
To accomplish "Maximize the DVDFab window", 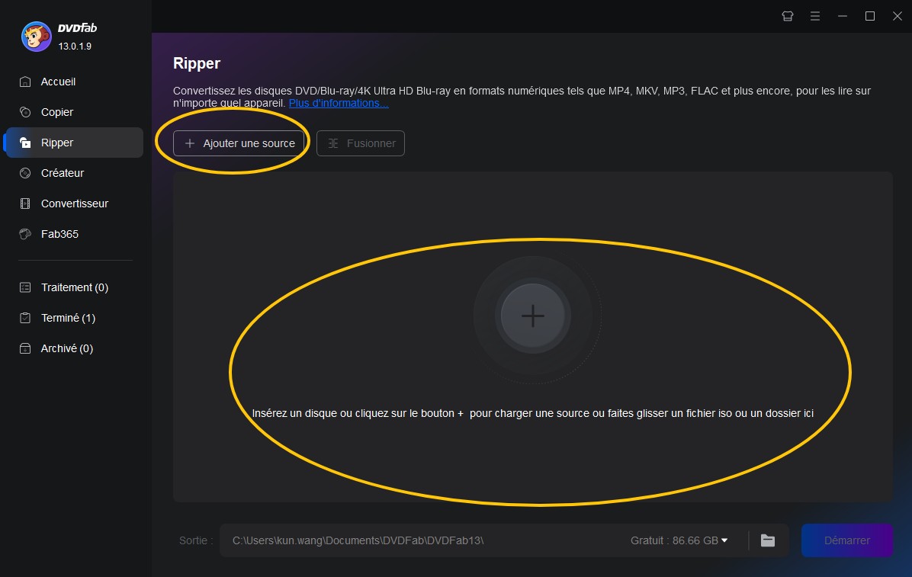I will [x=870, y=16].
